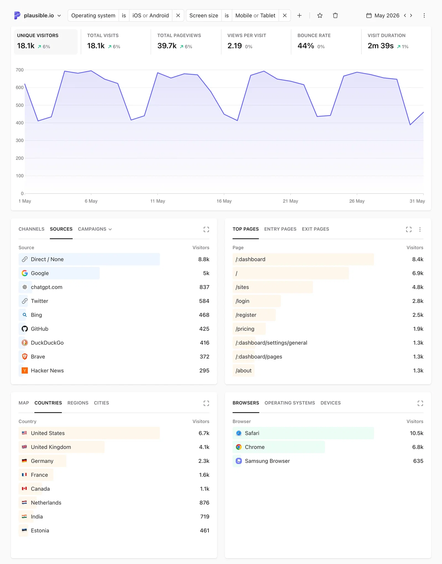Image resolution: width=442 pixels, height=564 pixels.
Task: Filter by Samsung Browser
Action: (x=328, y=461)
